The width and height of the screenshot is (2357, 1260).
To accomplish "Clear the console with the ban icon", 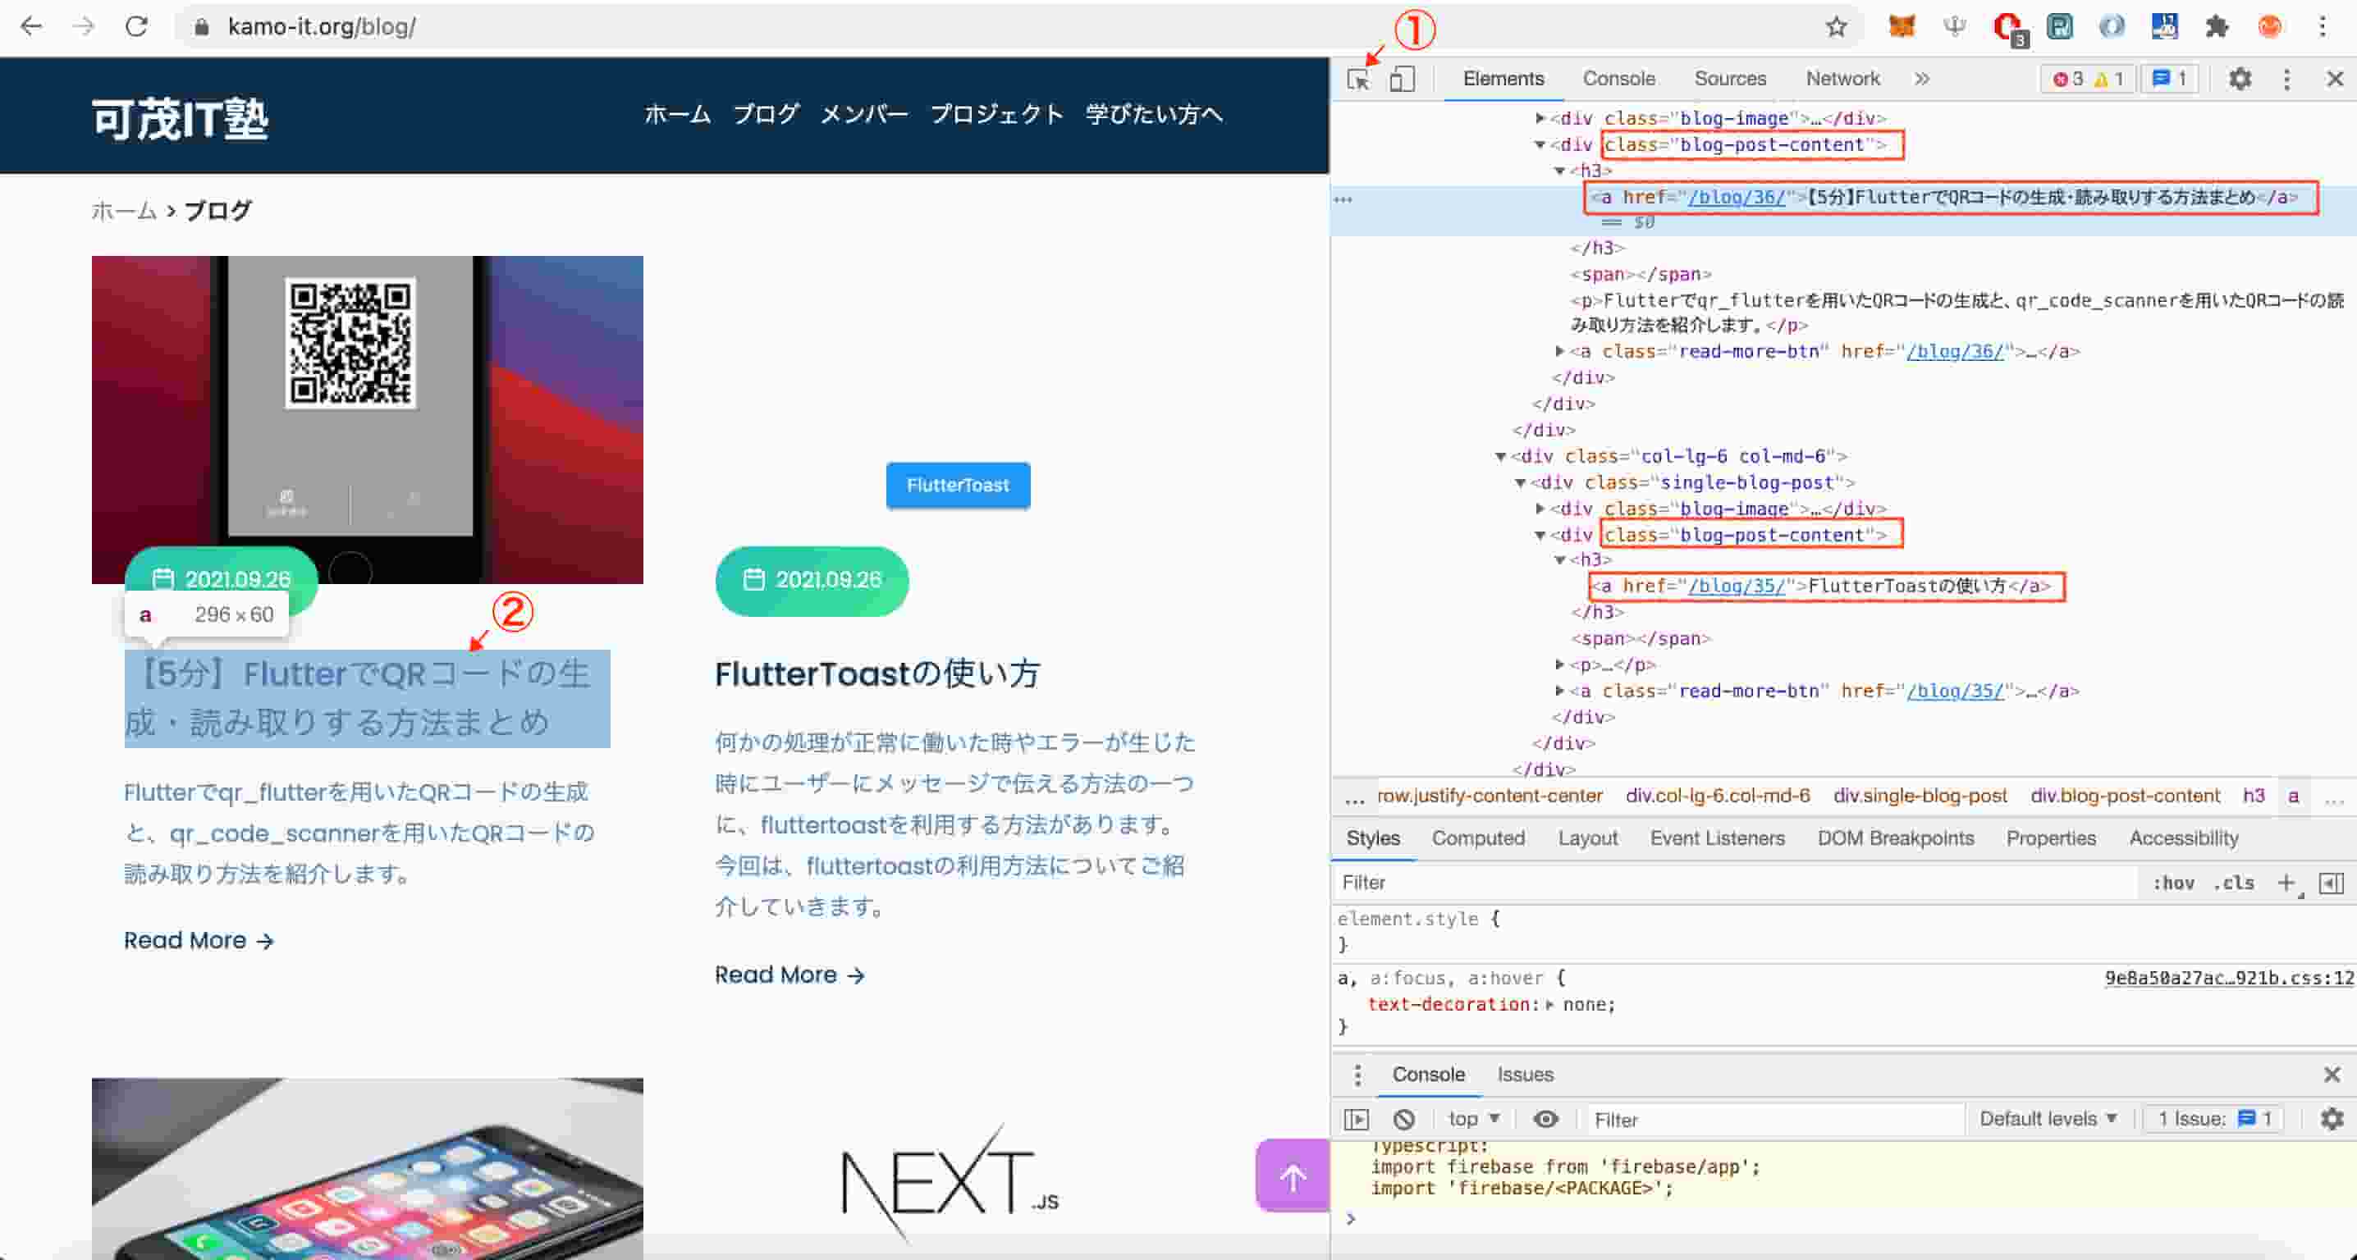I will [1403, 1119].
